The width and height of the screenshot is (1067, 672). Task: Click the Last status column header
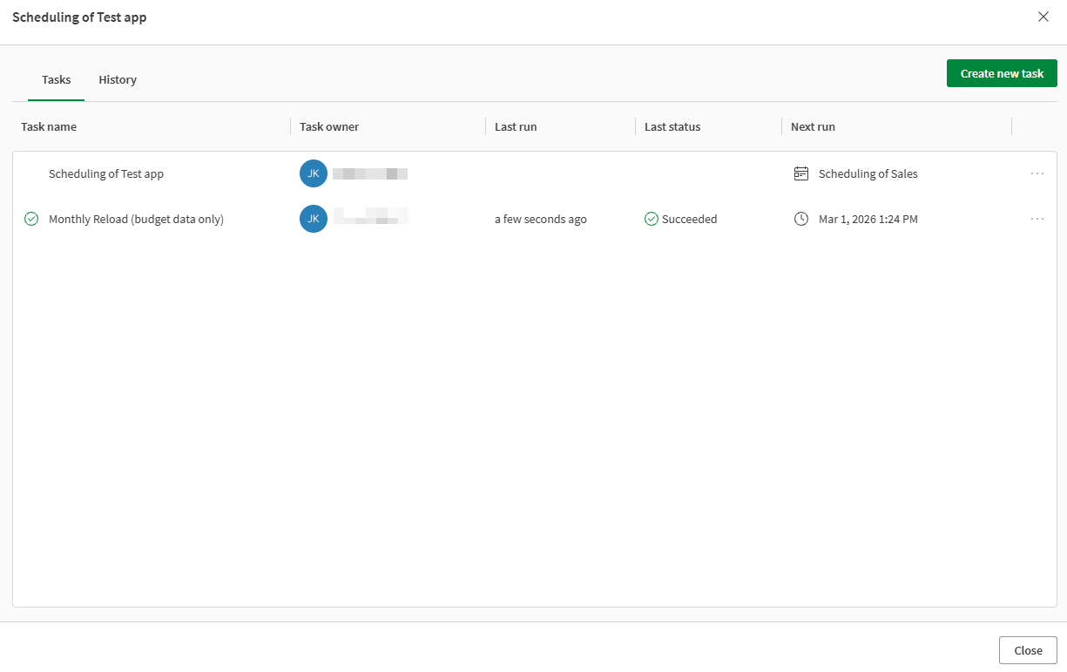tap(672, 126)
